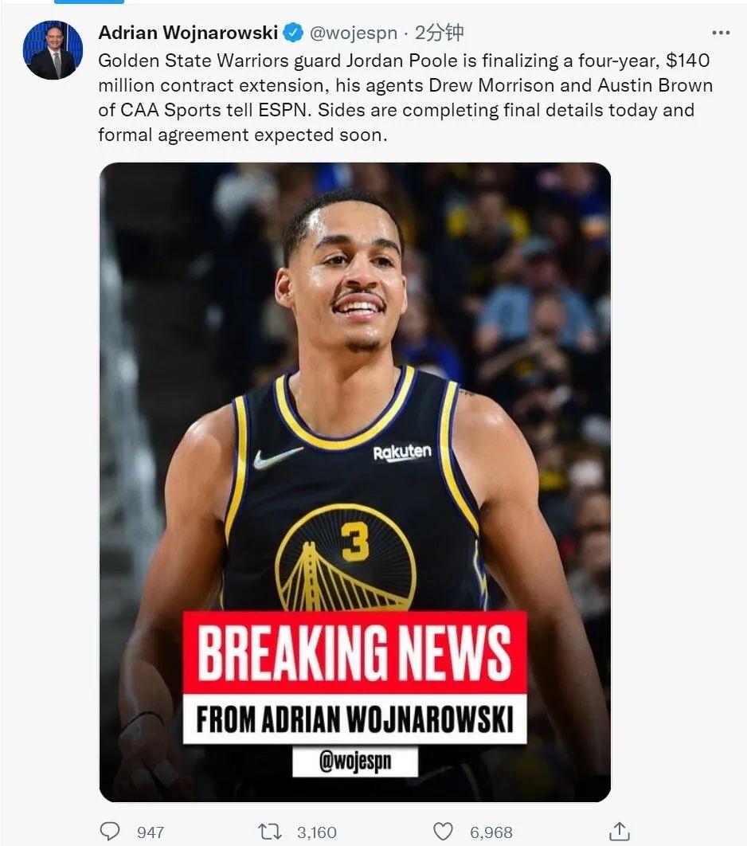This screenshot has height=846, width=747.
Task: Click the BREAKING NEWS red banner
Action: click(x=354, y=652)
